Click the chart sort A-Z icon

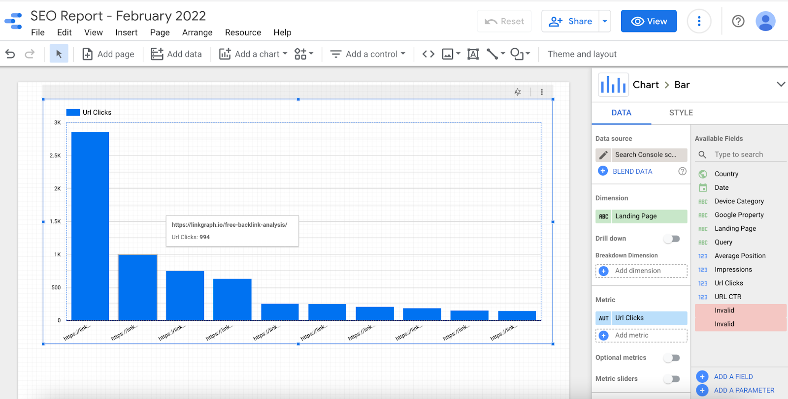coord(518,92)
